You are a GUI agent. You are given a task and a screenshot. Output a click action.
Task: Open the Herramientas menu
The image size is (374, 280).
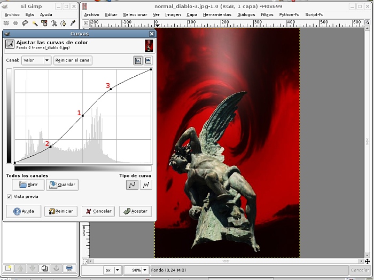217,14
